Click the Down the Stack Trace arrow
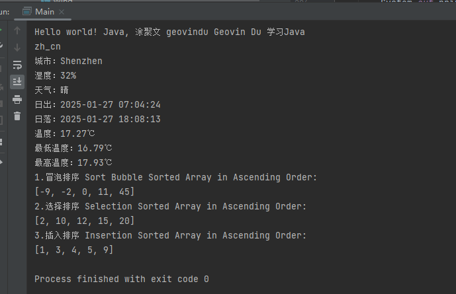This screenshot has width=456, height=294. [17, 47]
